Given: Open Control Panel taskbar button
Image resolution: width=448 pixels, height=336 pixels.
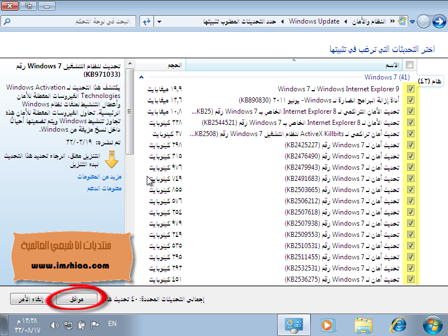Looking at the screenshot, I should point(294,325).
